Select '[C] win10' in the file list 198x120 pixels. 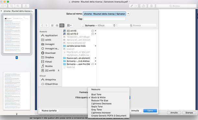pyautogui.click(x=71, y=31)
